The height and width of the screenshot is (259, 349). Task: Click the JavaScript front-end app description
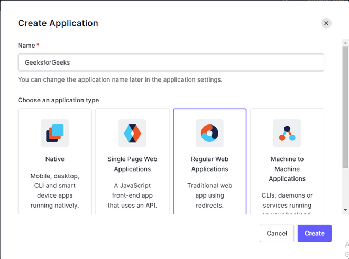[x=132, y=196]
